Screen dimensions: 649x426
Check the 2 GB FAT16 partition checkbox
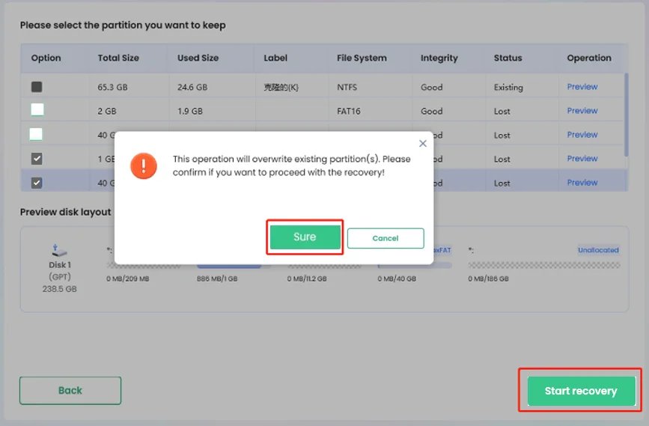click(37, 110)
